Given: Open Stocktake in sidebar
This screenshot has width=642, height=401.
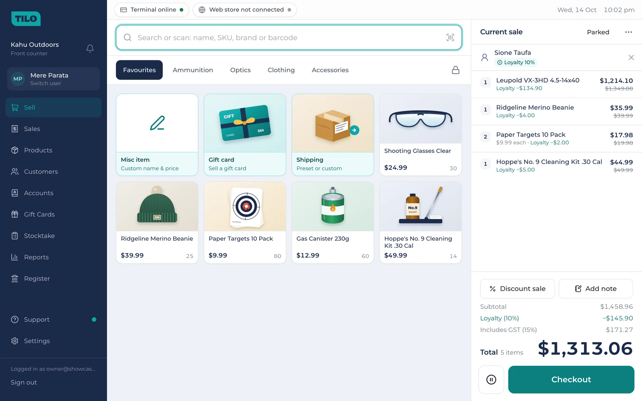Looking at the screenshot, I should tap(53, 236).
